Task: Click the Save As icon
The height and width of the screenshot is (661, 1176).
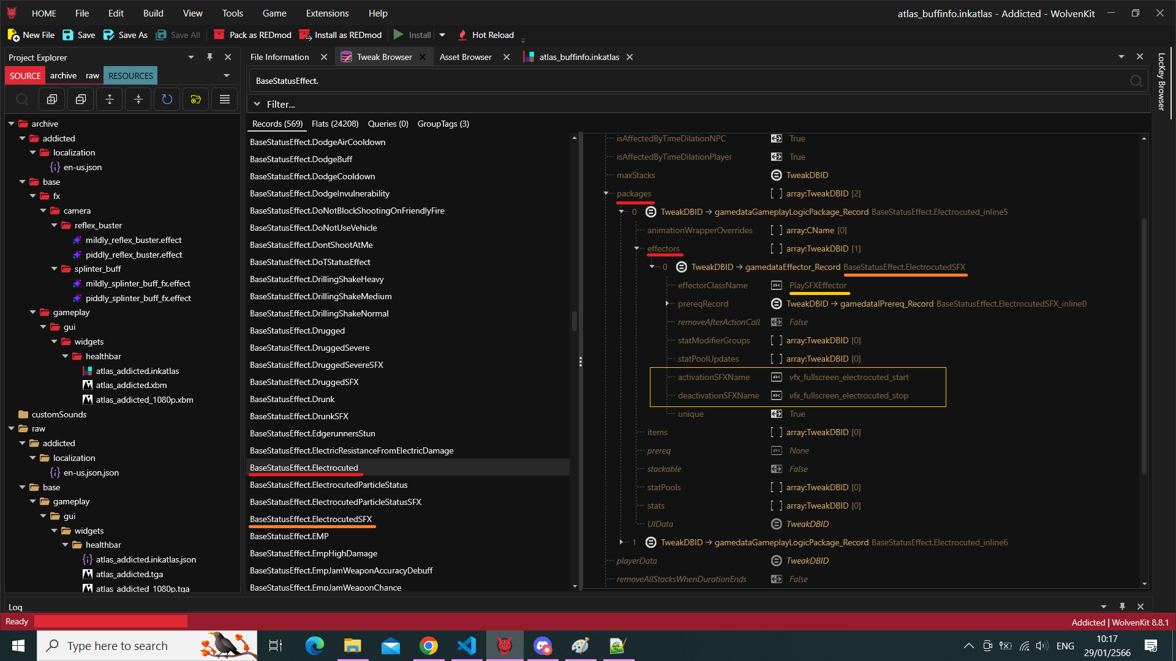Action: (x=109, y=35)
